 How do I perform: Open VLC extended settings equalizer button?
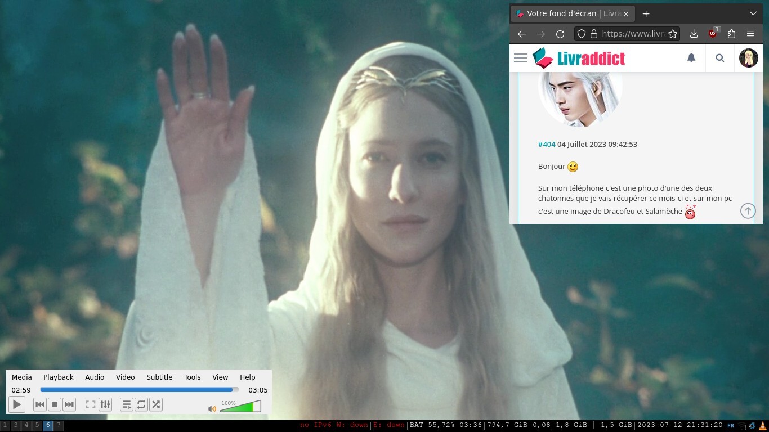click(x=105, y=404)
